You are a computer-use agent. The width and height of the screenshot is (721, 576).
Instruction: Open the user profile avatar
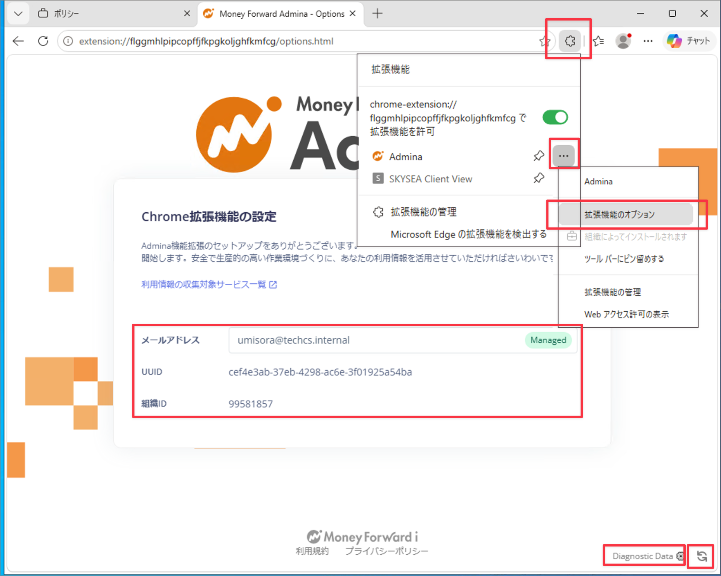point(624,41)
